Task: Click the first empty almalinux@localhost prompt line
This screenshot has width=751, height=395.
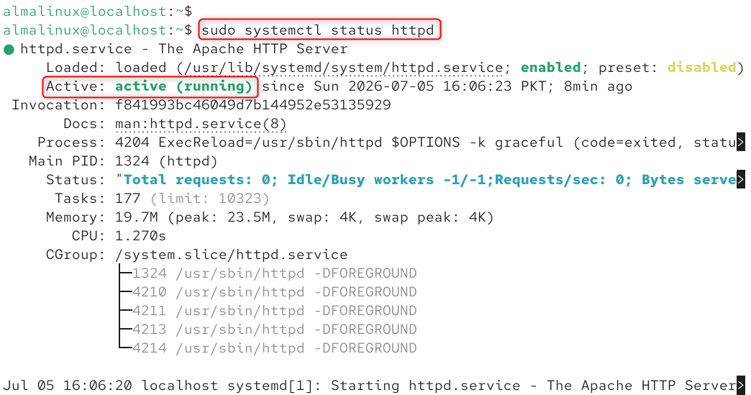Action: pyautogui.click(x=98, y=12)
